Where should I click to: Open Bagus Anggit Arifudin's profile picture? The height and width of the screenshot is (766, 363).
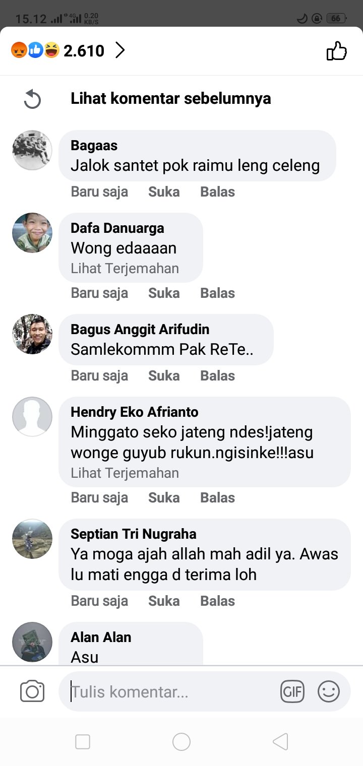click(x=32, y=334)
